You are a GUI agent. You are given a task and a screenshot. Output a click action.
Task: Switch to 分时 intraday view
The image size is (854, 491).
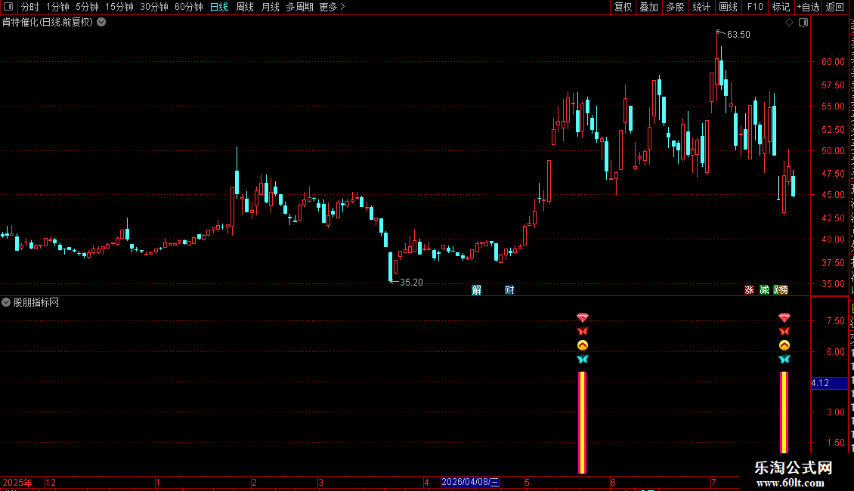[x=30, y=7]
